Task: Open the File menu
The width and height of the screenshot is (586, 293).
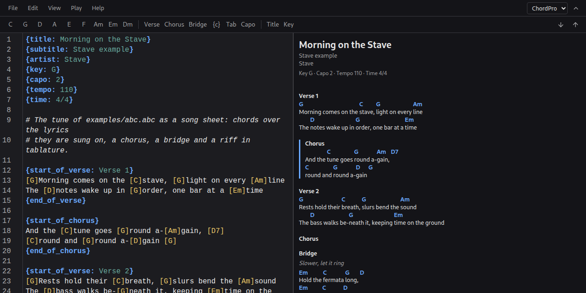Action: (x=13, y=8)
